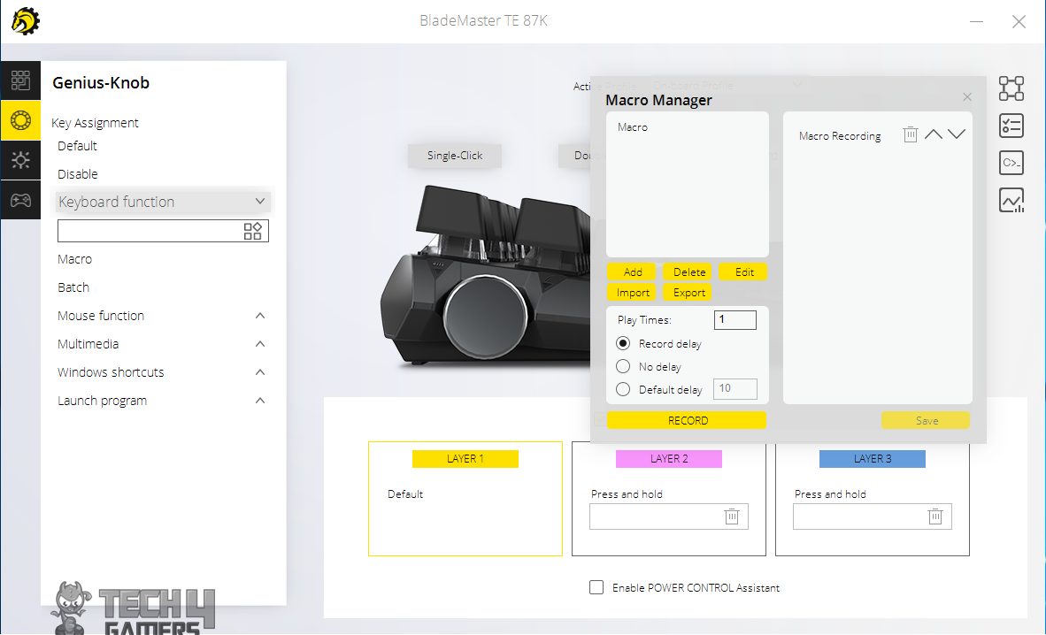The width and height of the screenshot is (1046, 635).
Task: Add a new macro
Action: [633, 272]
